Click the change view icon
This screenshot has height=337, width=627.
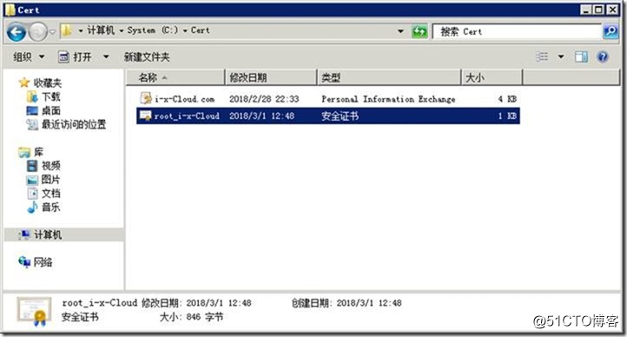pos(542,56)
